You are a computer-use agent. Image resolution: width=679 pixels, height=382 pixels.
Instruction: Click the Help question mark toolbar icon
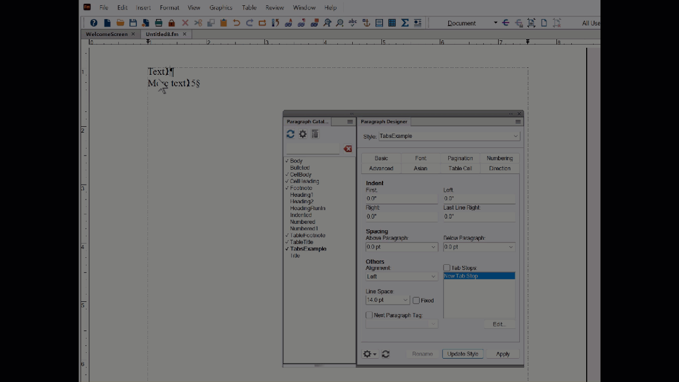(x=94, y=23)
